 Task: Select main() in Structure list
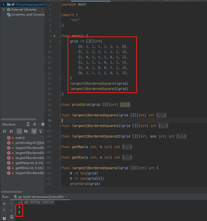[x=20, y=138]
